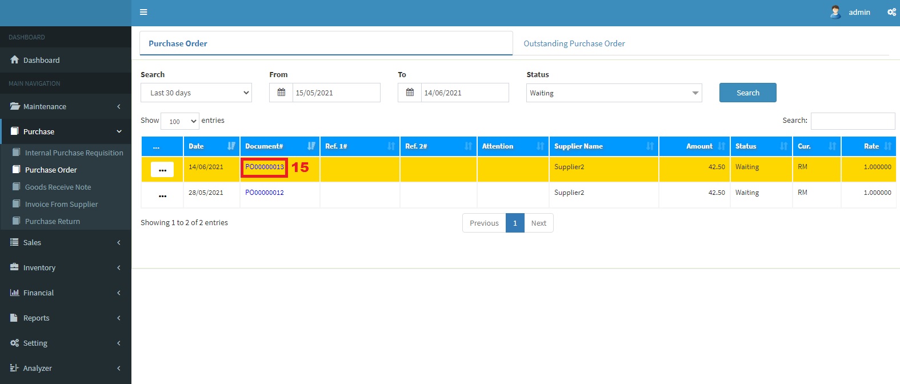
Task: Sort table by Amount column icon
Action: (721, 146)
